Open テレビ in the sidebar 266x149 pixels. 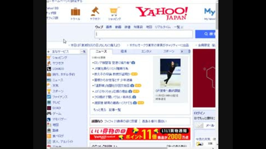tap(56, 102)
